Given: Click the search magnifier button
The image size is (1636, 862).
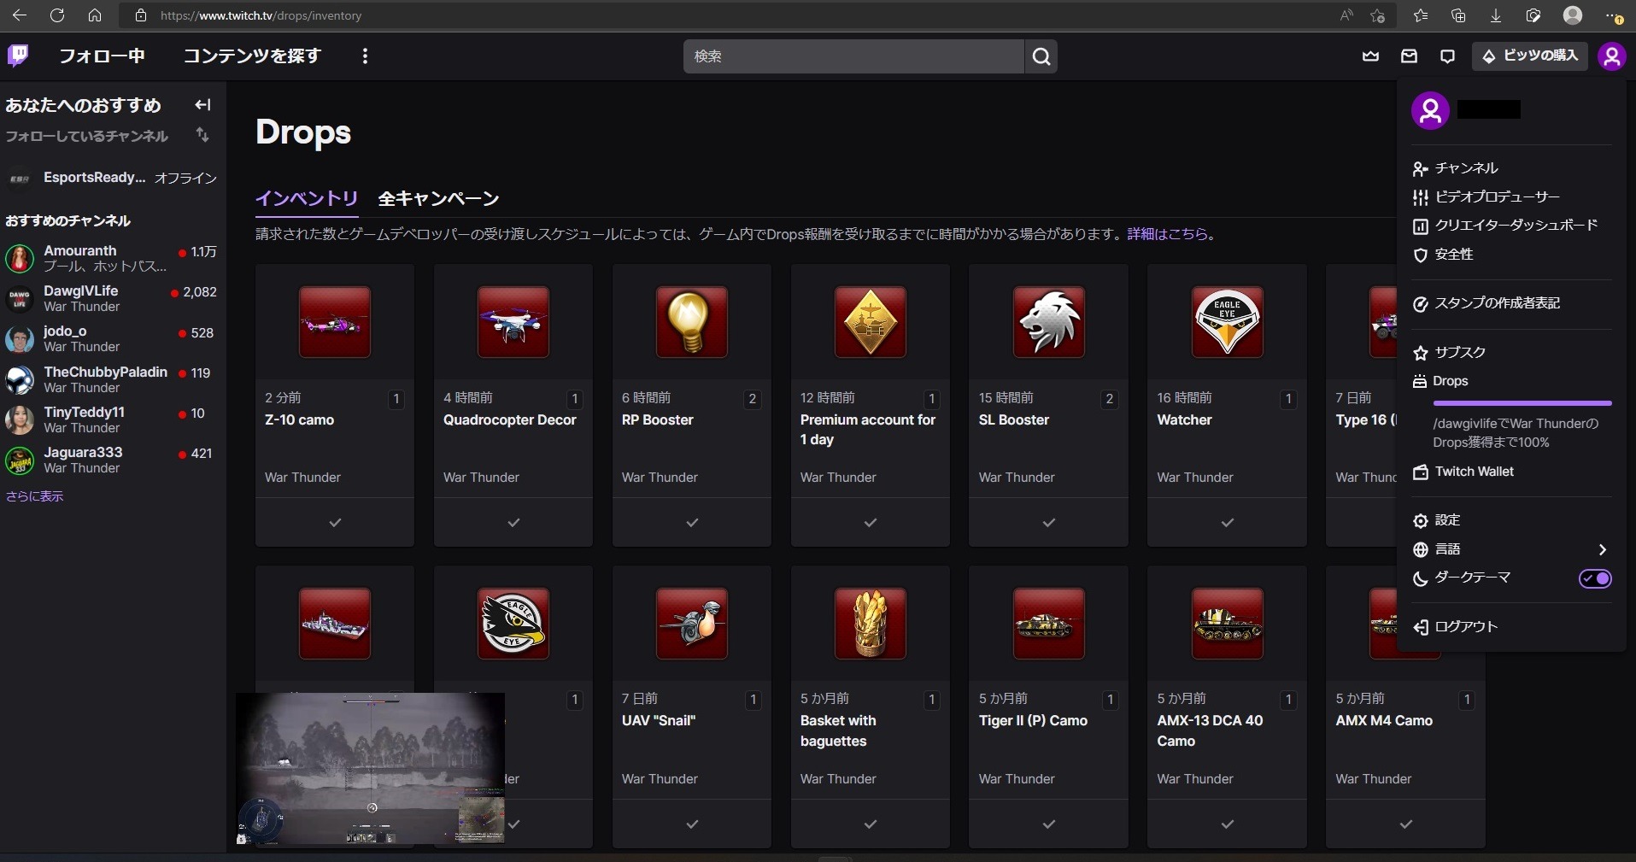Looking at the screenshot, I should pos(1041,56).
